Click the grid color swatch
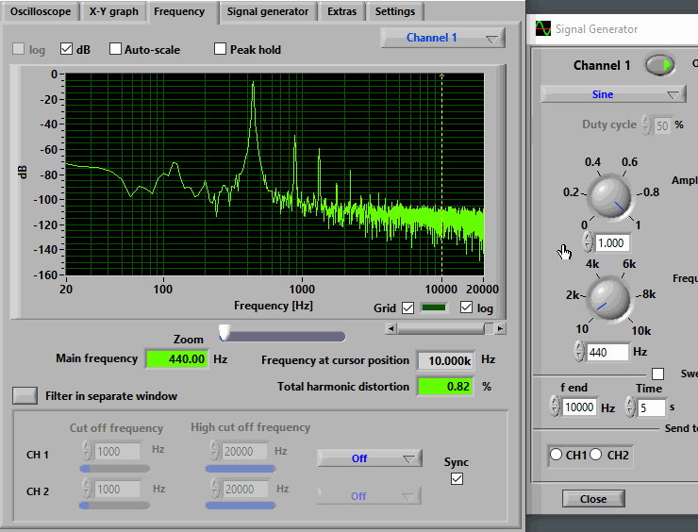Image resolution: width=698 pixels, height=532 pixels. click(434, 308)
